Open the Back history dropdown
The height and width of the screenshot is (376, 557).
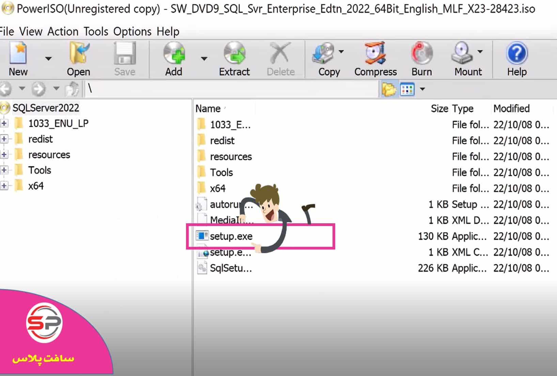pos(22,89)
